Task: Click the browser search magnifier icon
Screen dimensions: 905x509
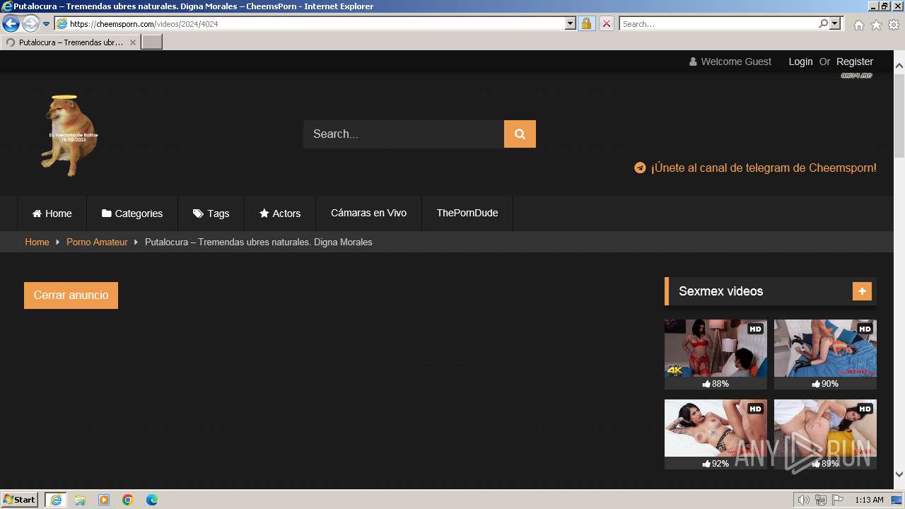Action: click(x=823, y=23)
